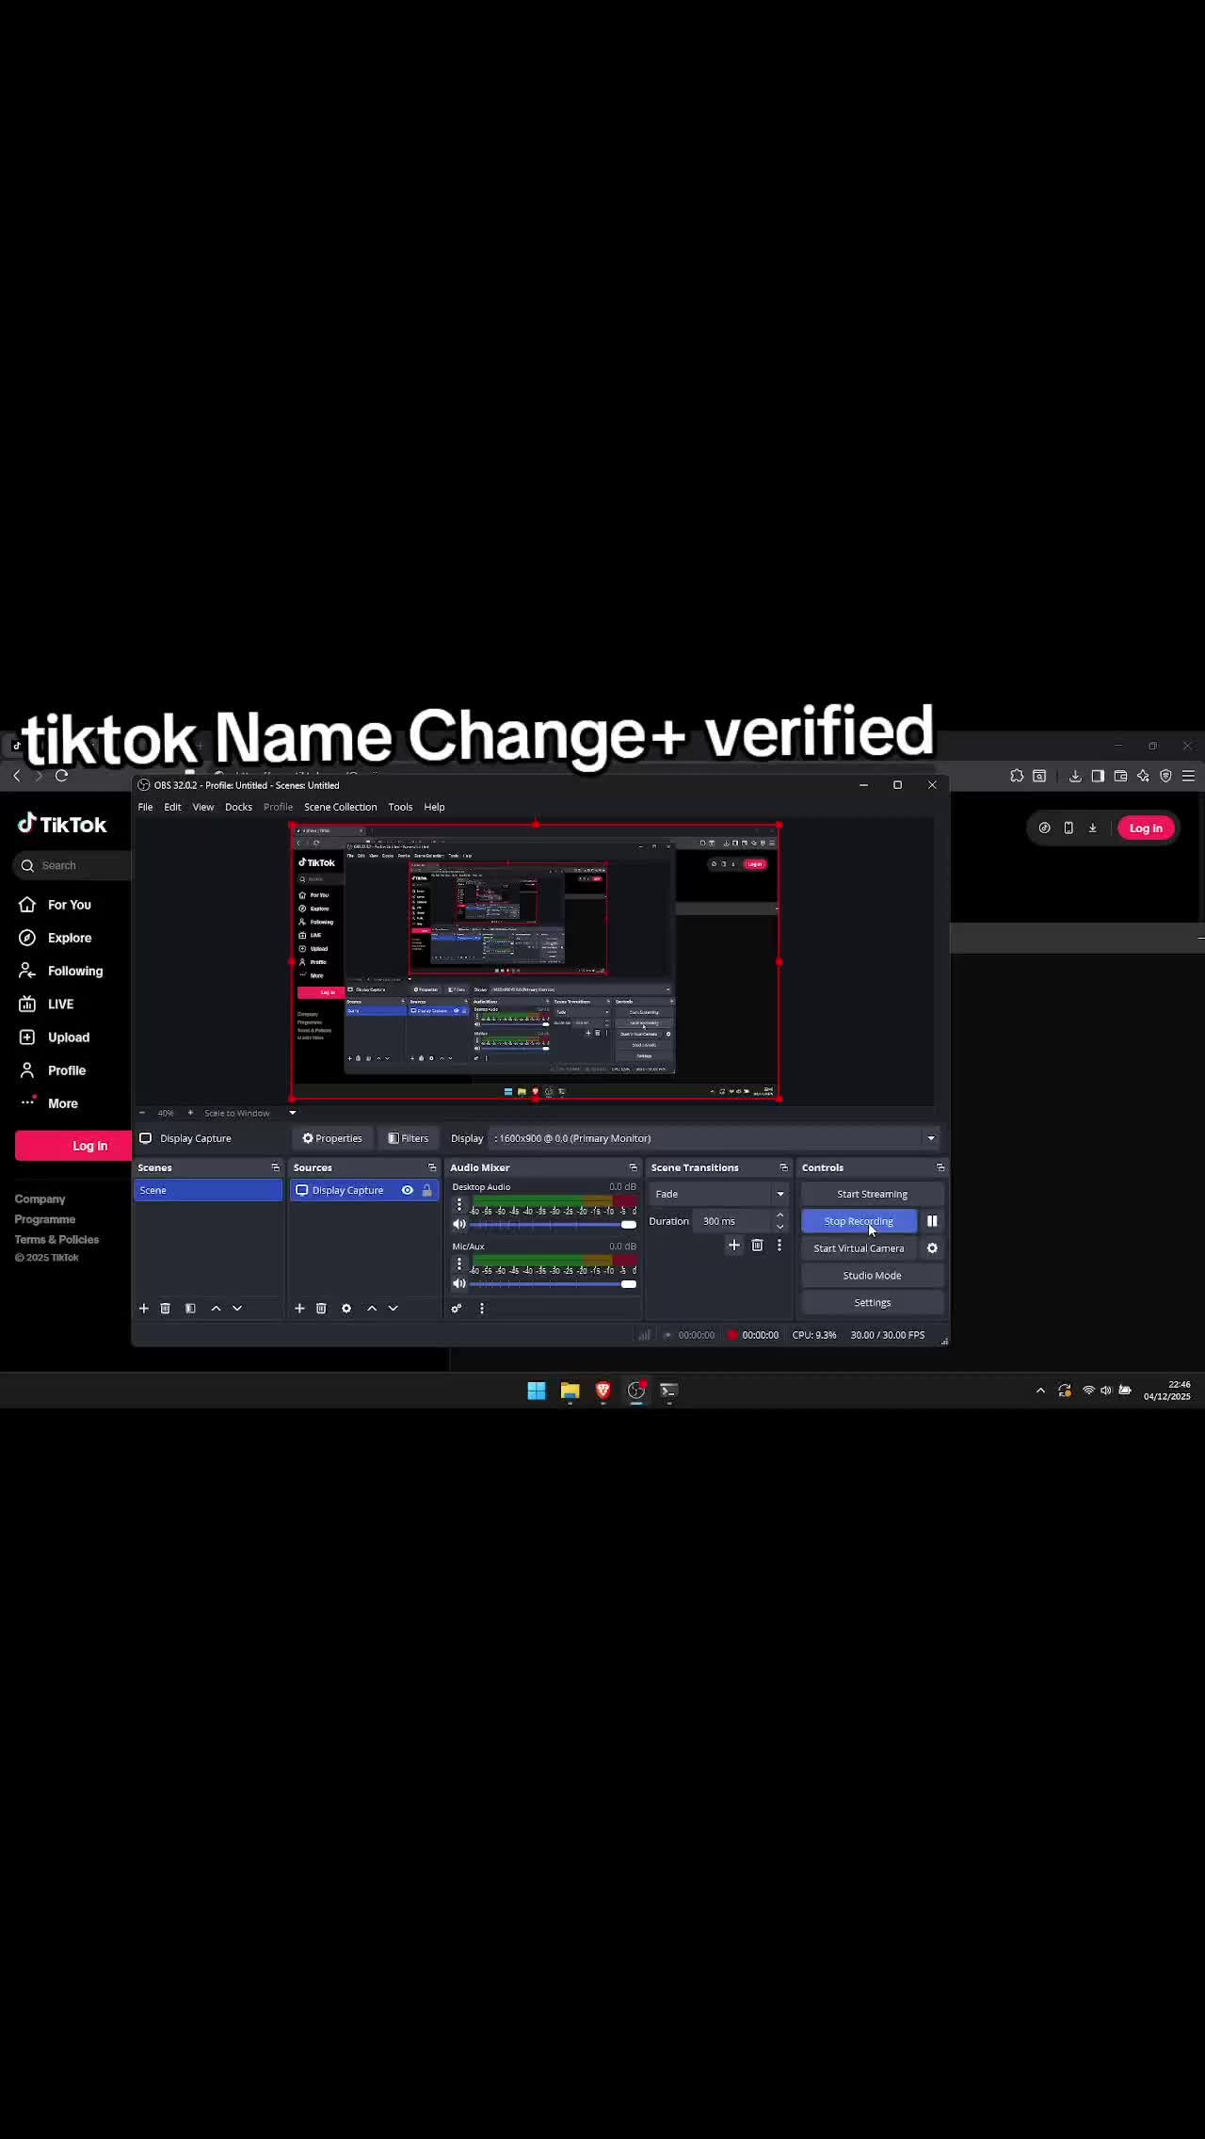This screenshot has height=2139, width=1205.
Task: Click red Log in button in TikTok sidebar
Action: pos(73,1146)
